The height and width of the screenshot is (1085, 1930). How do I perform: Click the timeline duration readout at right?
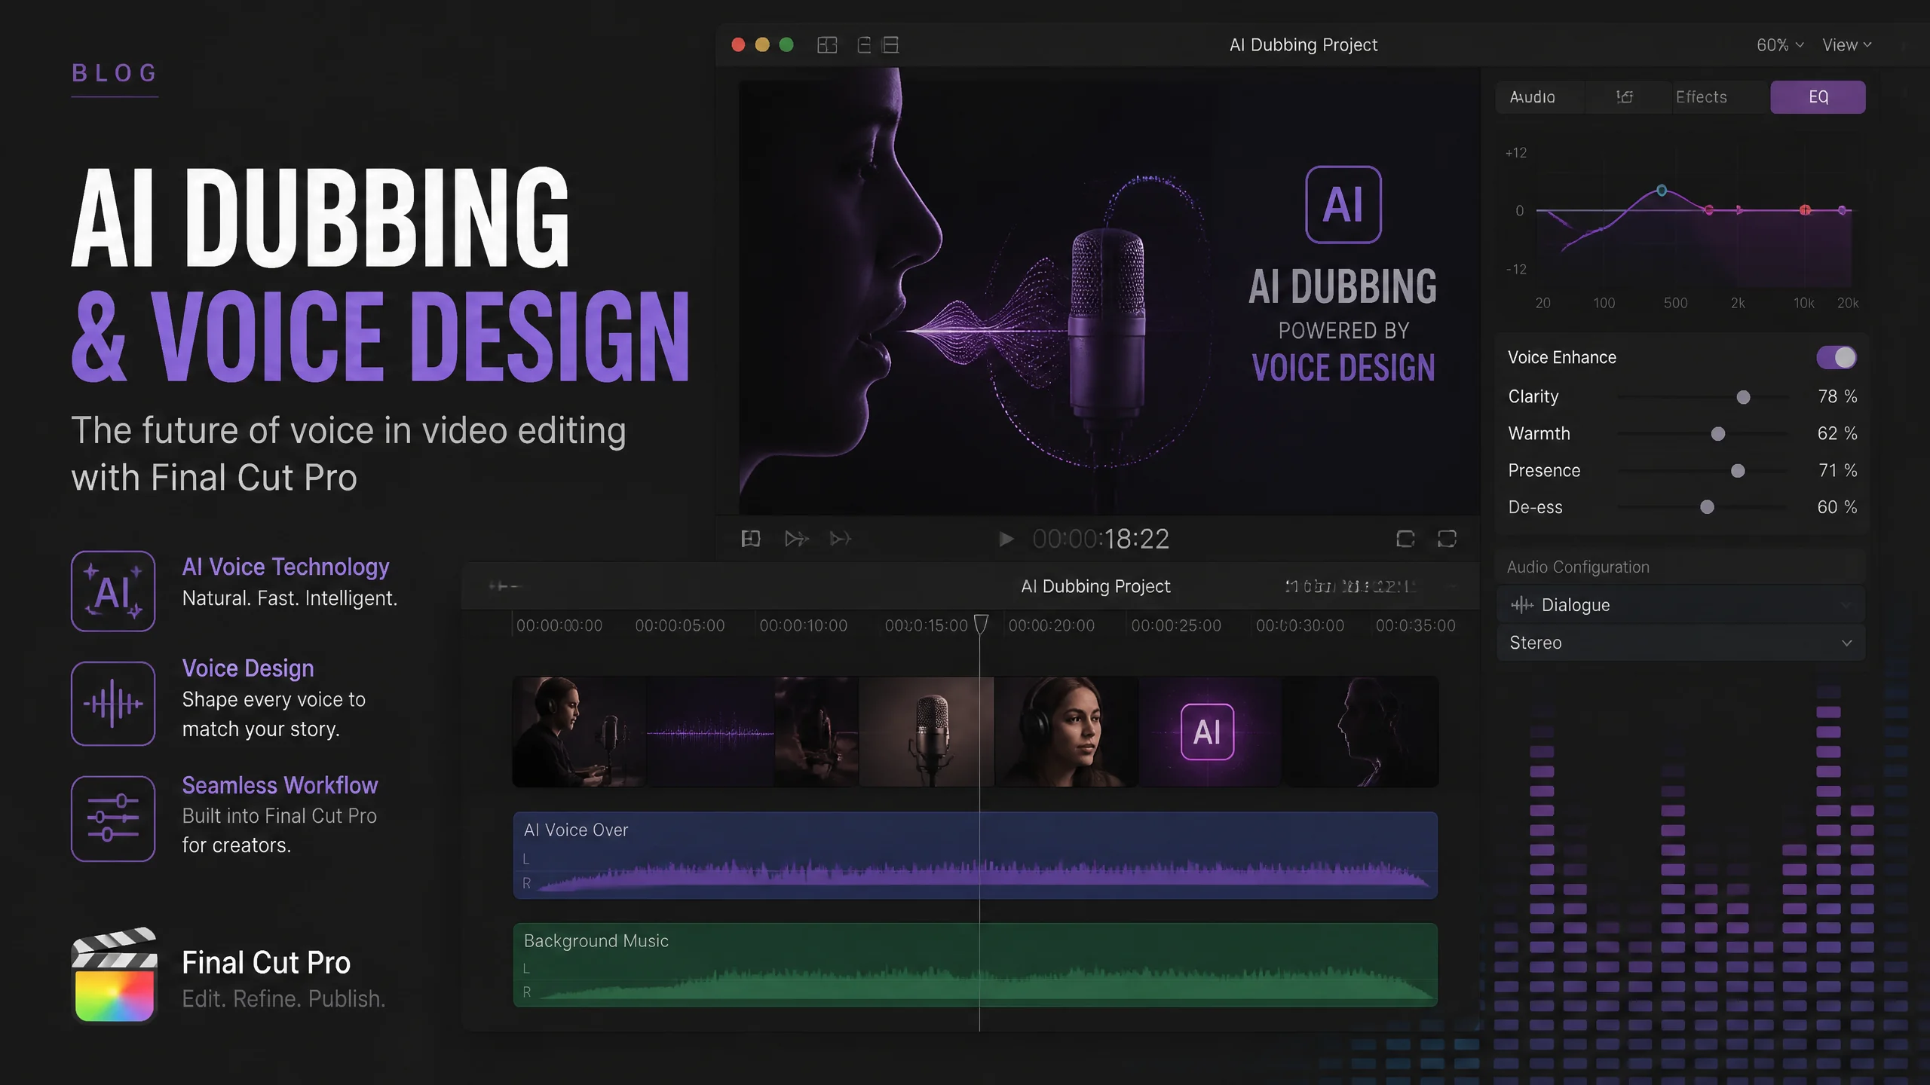[x=1350, y=586]
